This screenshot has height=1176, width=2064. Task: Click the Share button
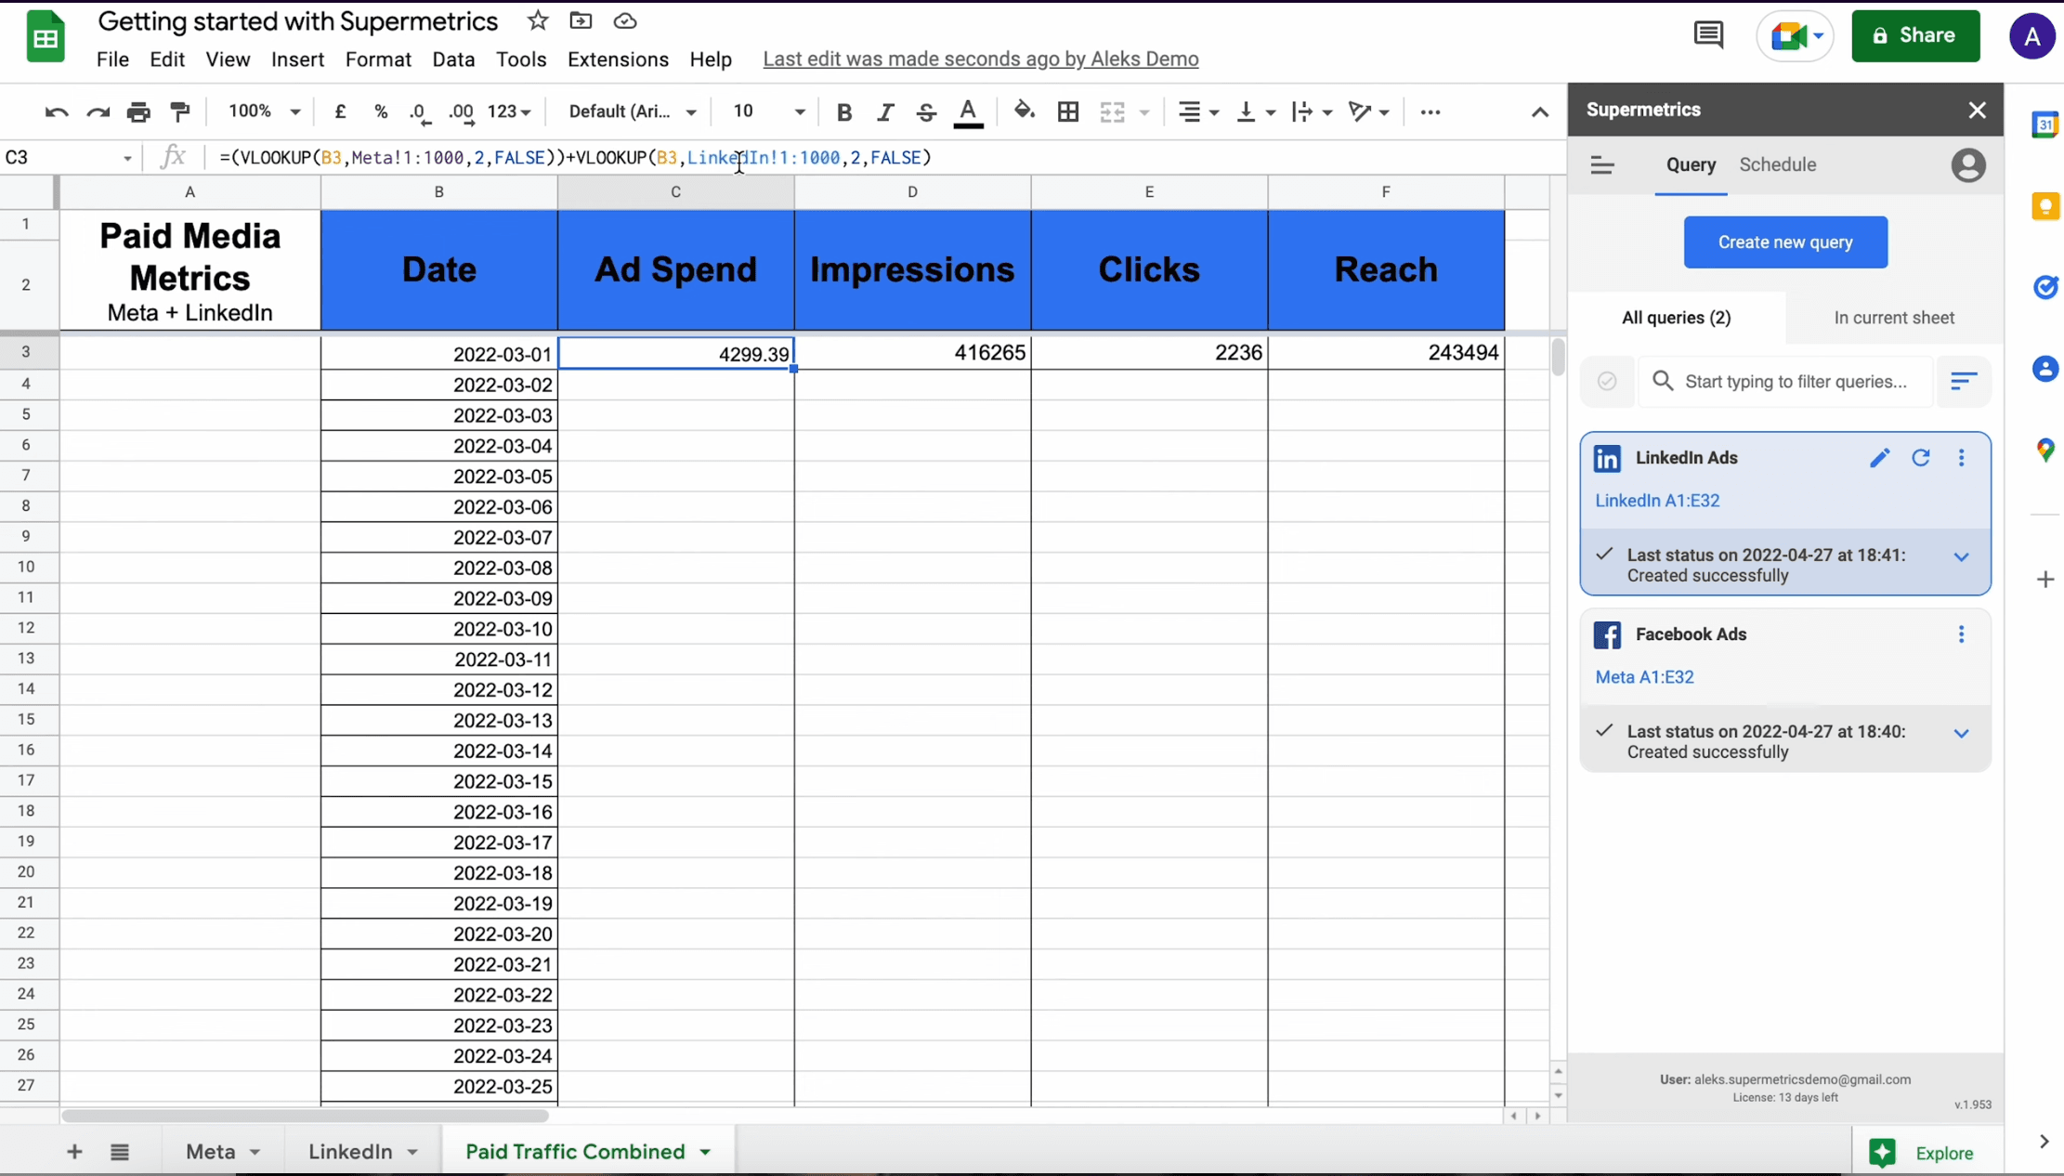pyautogui.click(x=1915, y=35)
